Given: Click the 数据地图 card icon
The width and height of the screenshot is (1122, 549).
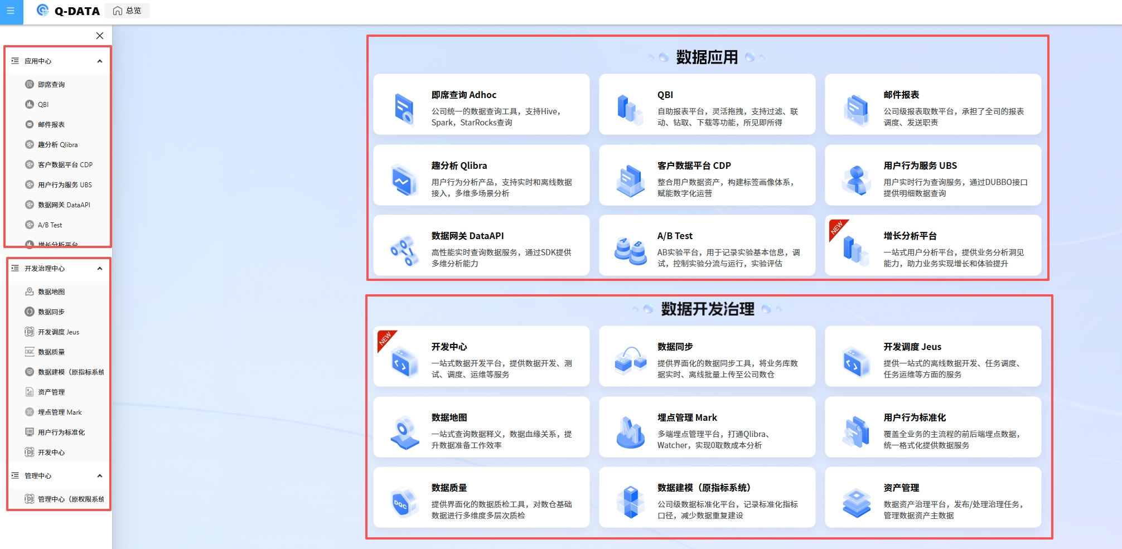Looking at the screenshot, I should coord(404,433).
